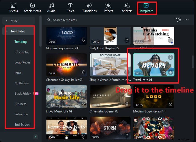Select the Templates tab

click(x=146, y=8)
